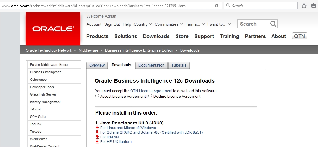Open Developer Tools in sidebar
The image size is (318, 147).
click(x=54, y=87)
